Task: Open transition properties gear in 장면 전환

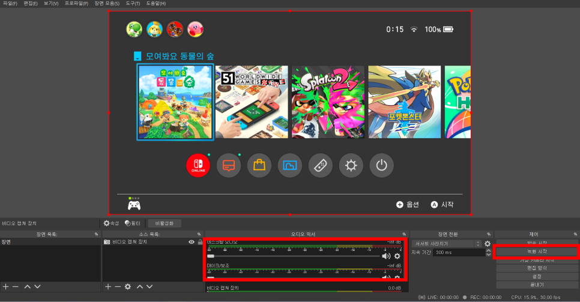Action: point(488,244)
